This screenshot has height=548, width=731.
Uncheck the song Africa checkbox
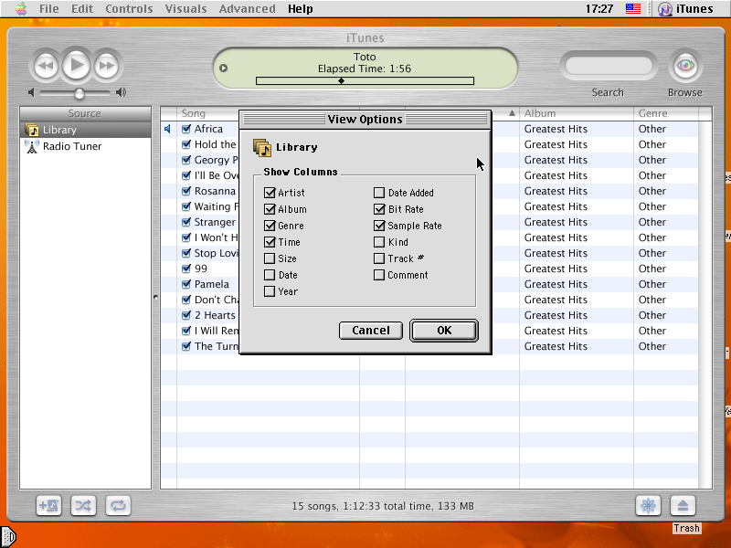click(x=186, y=129)
